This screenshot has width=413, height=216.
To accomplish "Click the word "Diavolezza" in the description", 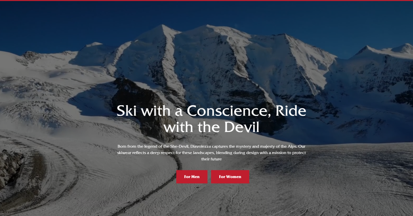I will 201,146.
